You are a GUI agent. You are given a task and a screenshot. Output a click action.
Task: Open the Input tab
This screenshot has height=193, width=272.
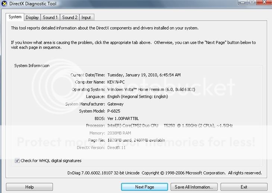86,18
